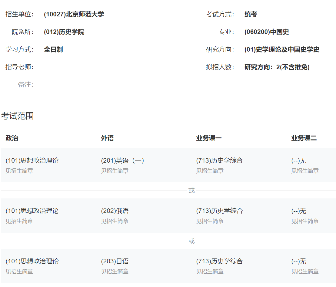Click 见招生简章 under (--)无 in 俄语 row
The image size is (336, 287).
tap(305, 221)
